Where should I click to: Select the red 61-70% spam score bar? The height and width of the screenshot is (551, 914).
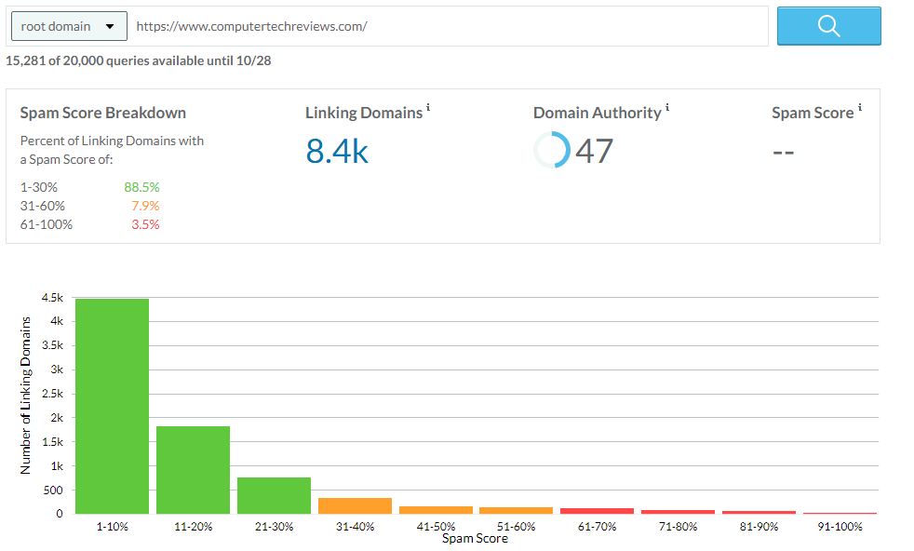597,509
